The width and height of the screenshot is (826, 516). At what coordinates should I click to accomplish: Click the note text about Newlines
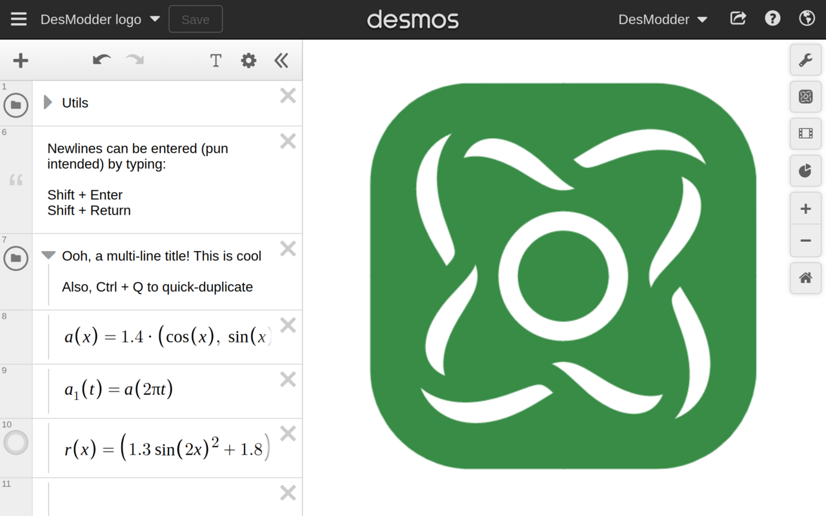(x=137, y=179)
